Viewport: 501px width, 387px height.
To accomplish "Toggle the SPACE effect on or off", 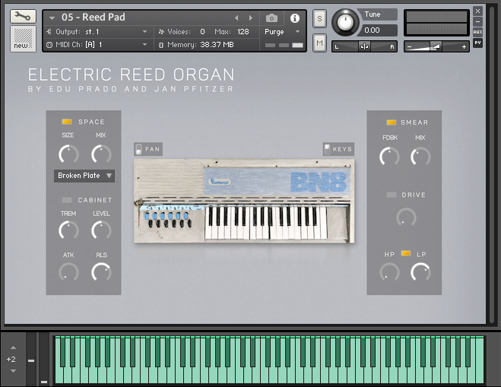I will pyautogui.click(x=67, y=122).
